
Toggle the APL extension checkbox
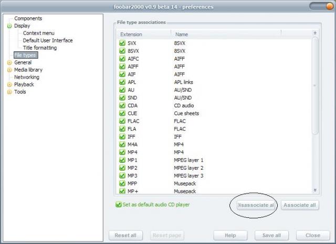122,82
